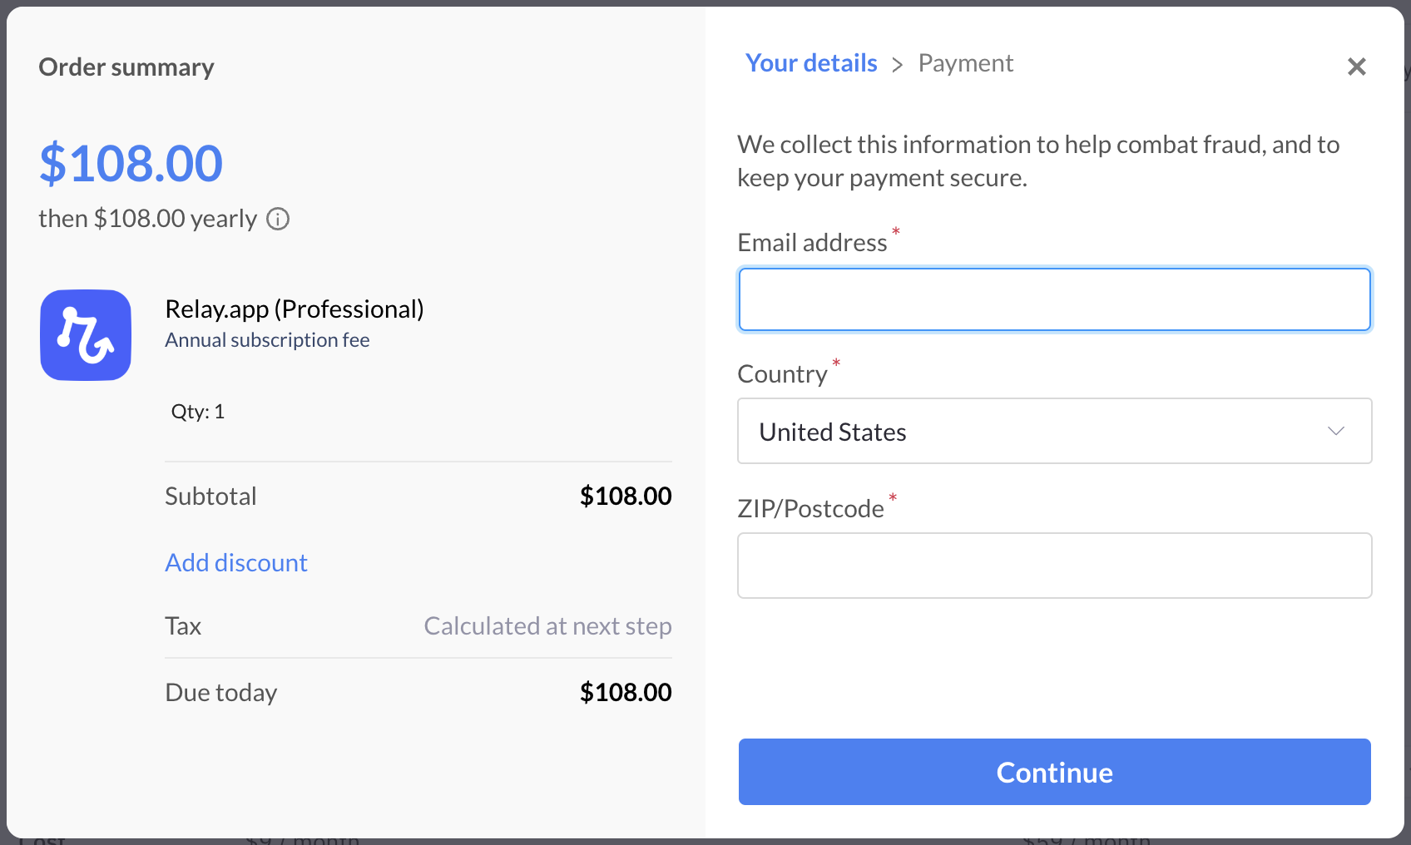1411x845 pixels.
Task: Click the large blue $108.00 total
Action: [131, 163]
